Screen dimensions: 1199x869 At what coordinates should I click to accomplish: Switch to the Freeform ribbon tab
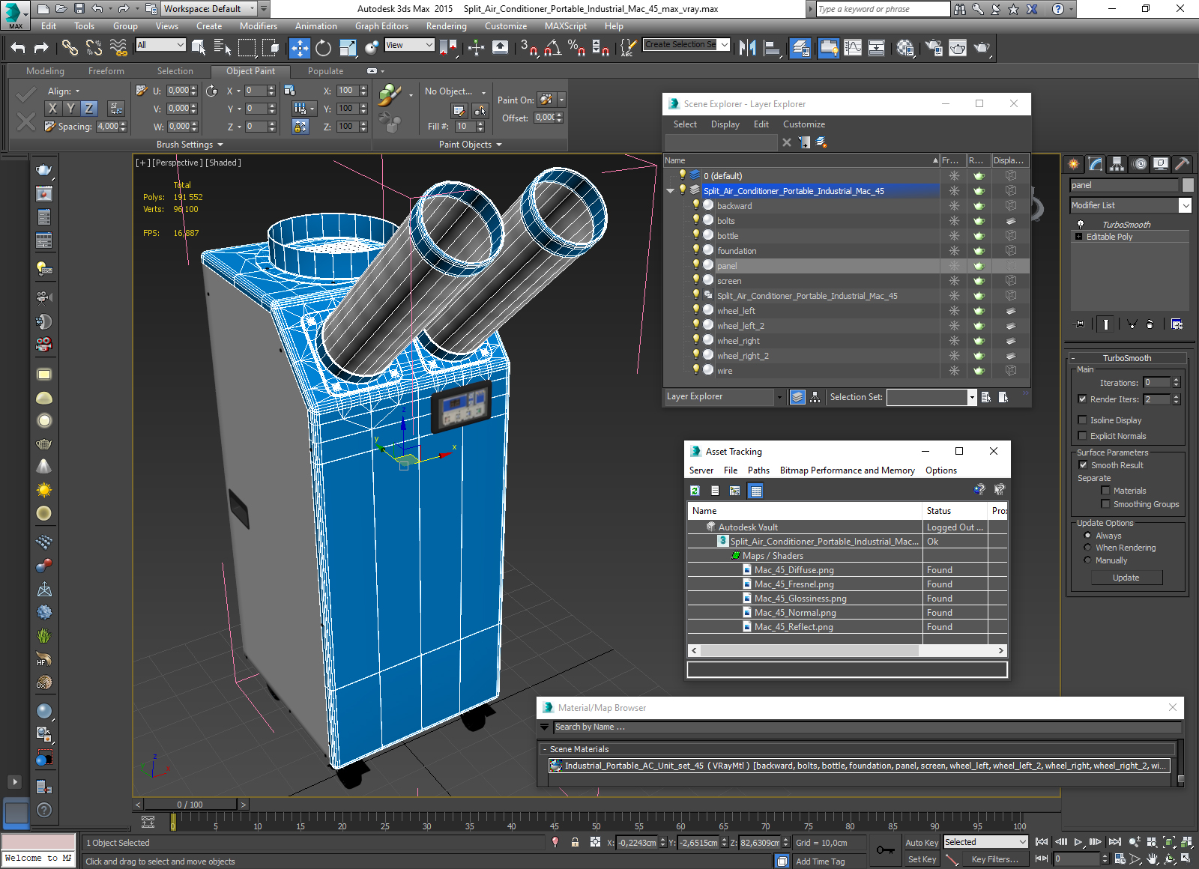click(106, 71)
